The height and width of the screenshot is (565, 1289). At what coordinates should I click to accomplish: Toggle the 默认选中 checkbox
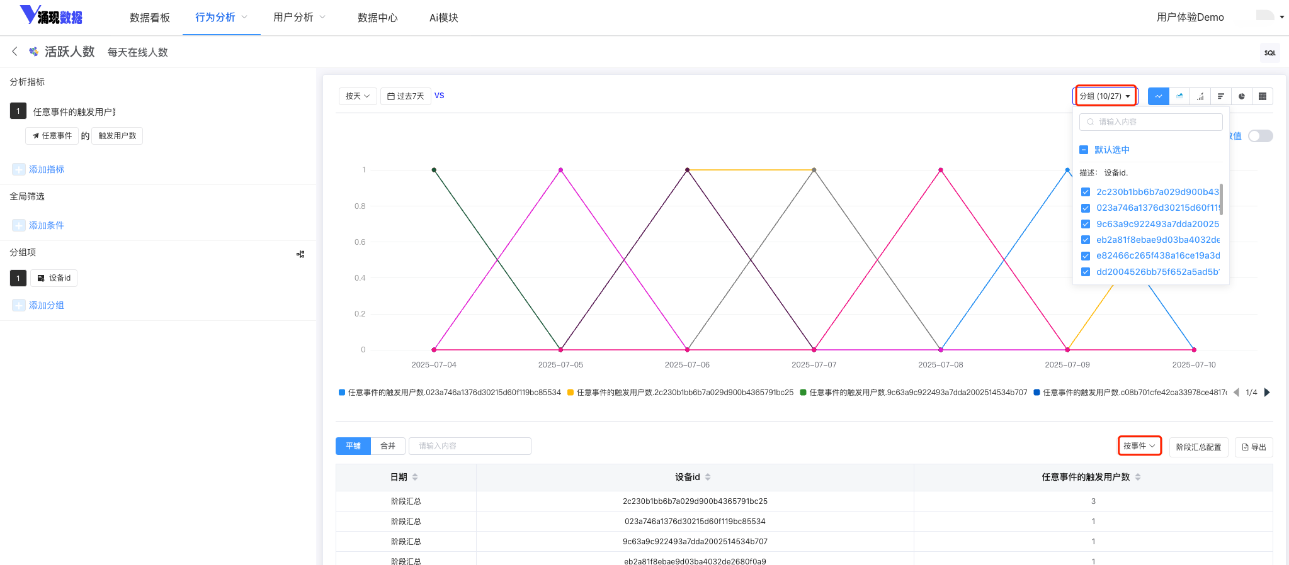(1084, 150)
